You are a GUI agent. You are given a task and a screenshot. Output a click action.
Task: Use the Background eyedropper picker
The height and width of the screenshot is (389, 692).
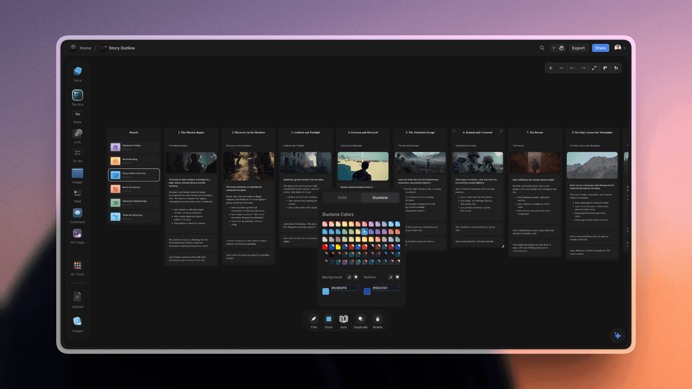click(349, 277)
